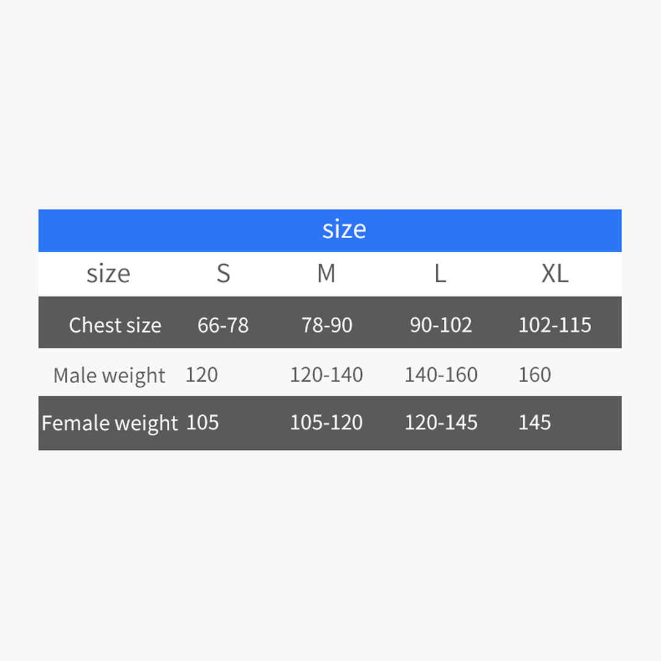Click male weight 140-160 cell
661x661 pixels.
pos(441,375)
